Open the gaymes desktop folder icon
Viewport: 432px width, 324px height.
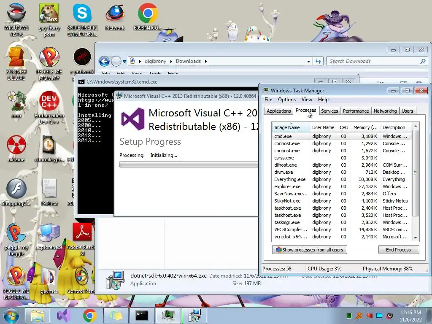click(49, 281)
